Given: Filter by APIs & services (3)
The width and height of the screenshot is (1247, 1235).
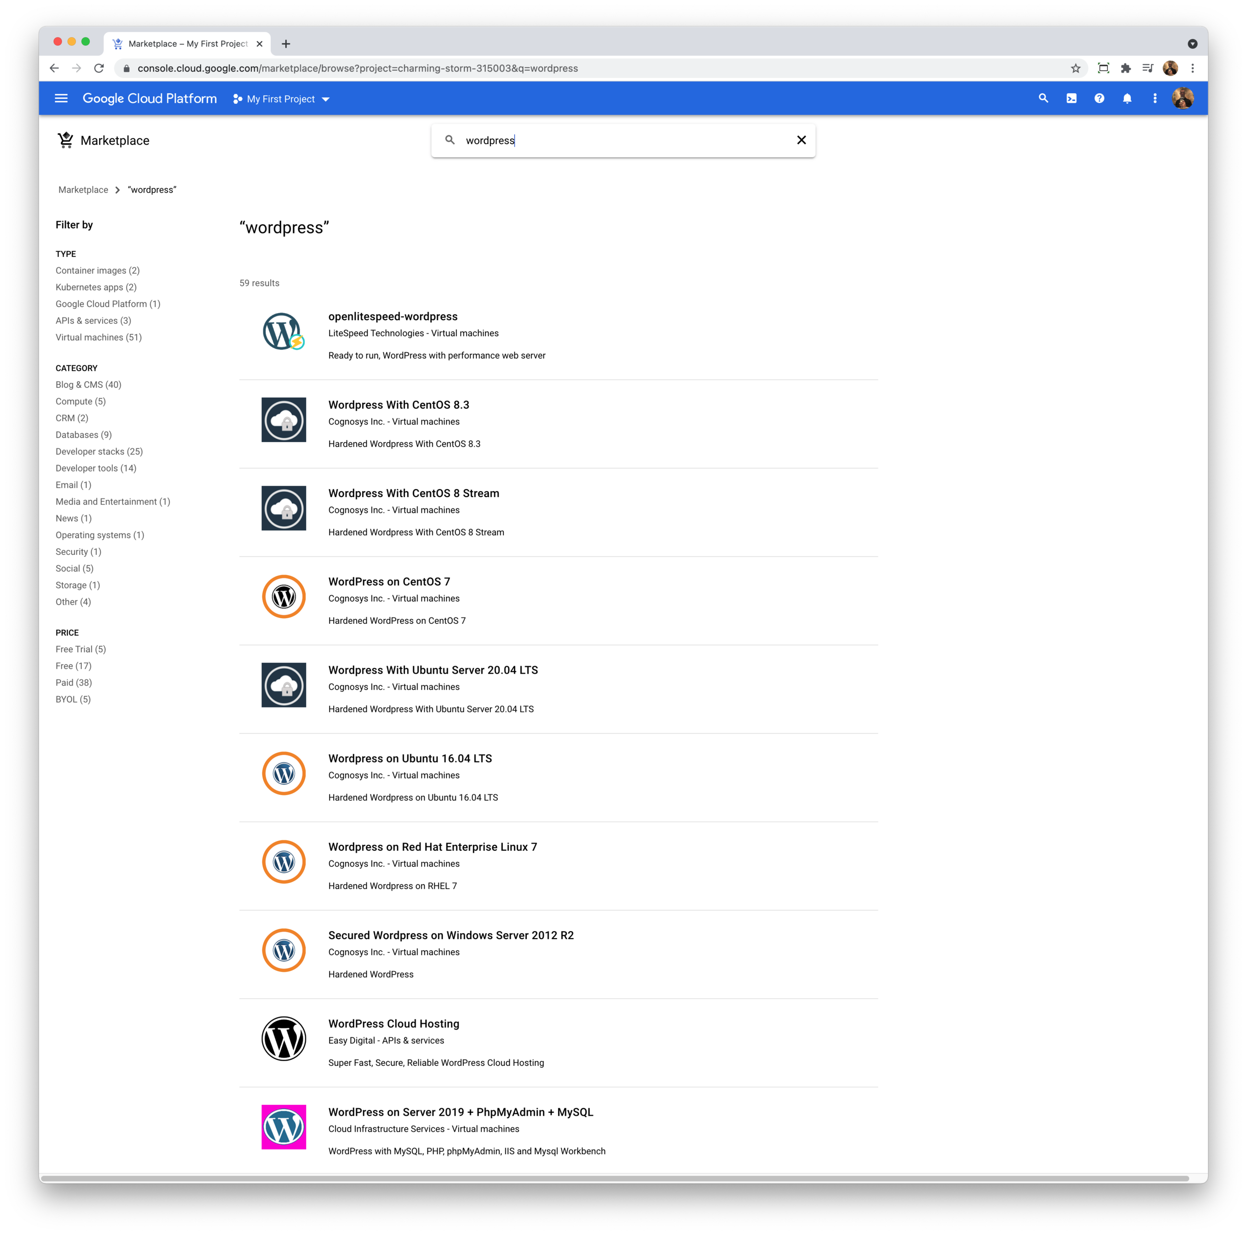Looking at the screenshot, I should tap(94, 321).
